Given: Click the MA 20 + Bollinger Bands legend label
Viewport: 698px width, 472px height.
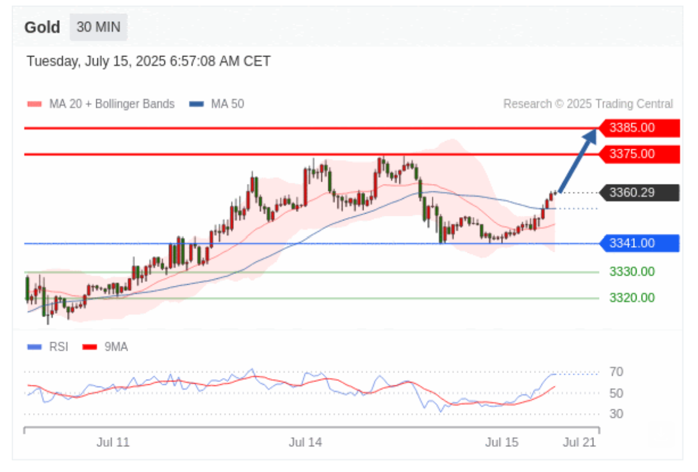Looking at the screenshot, I should (112, 104).
